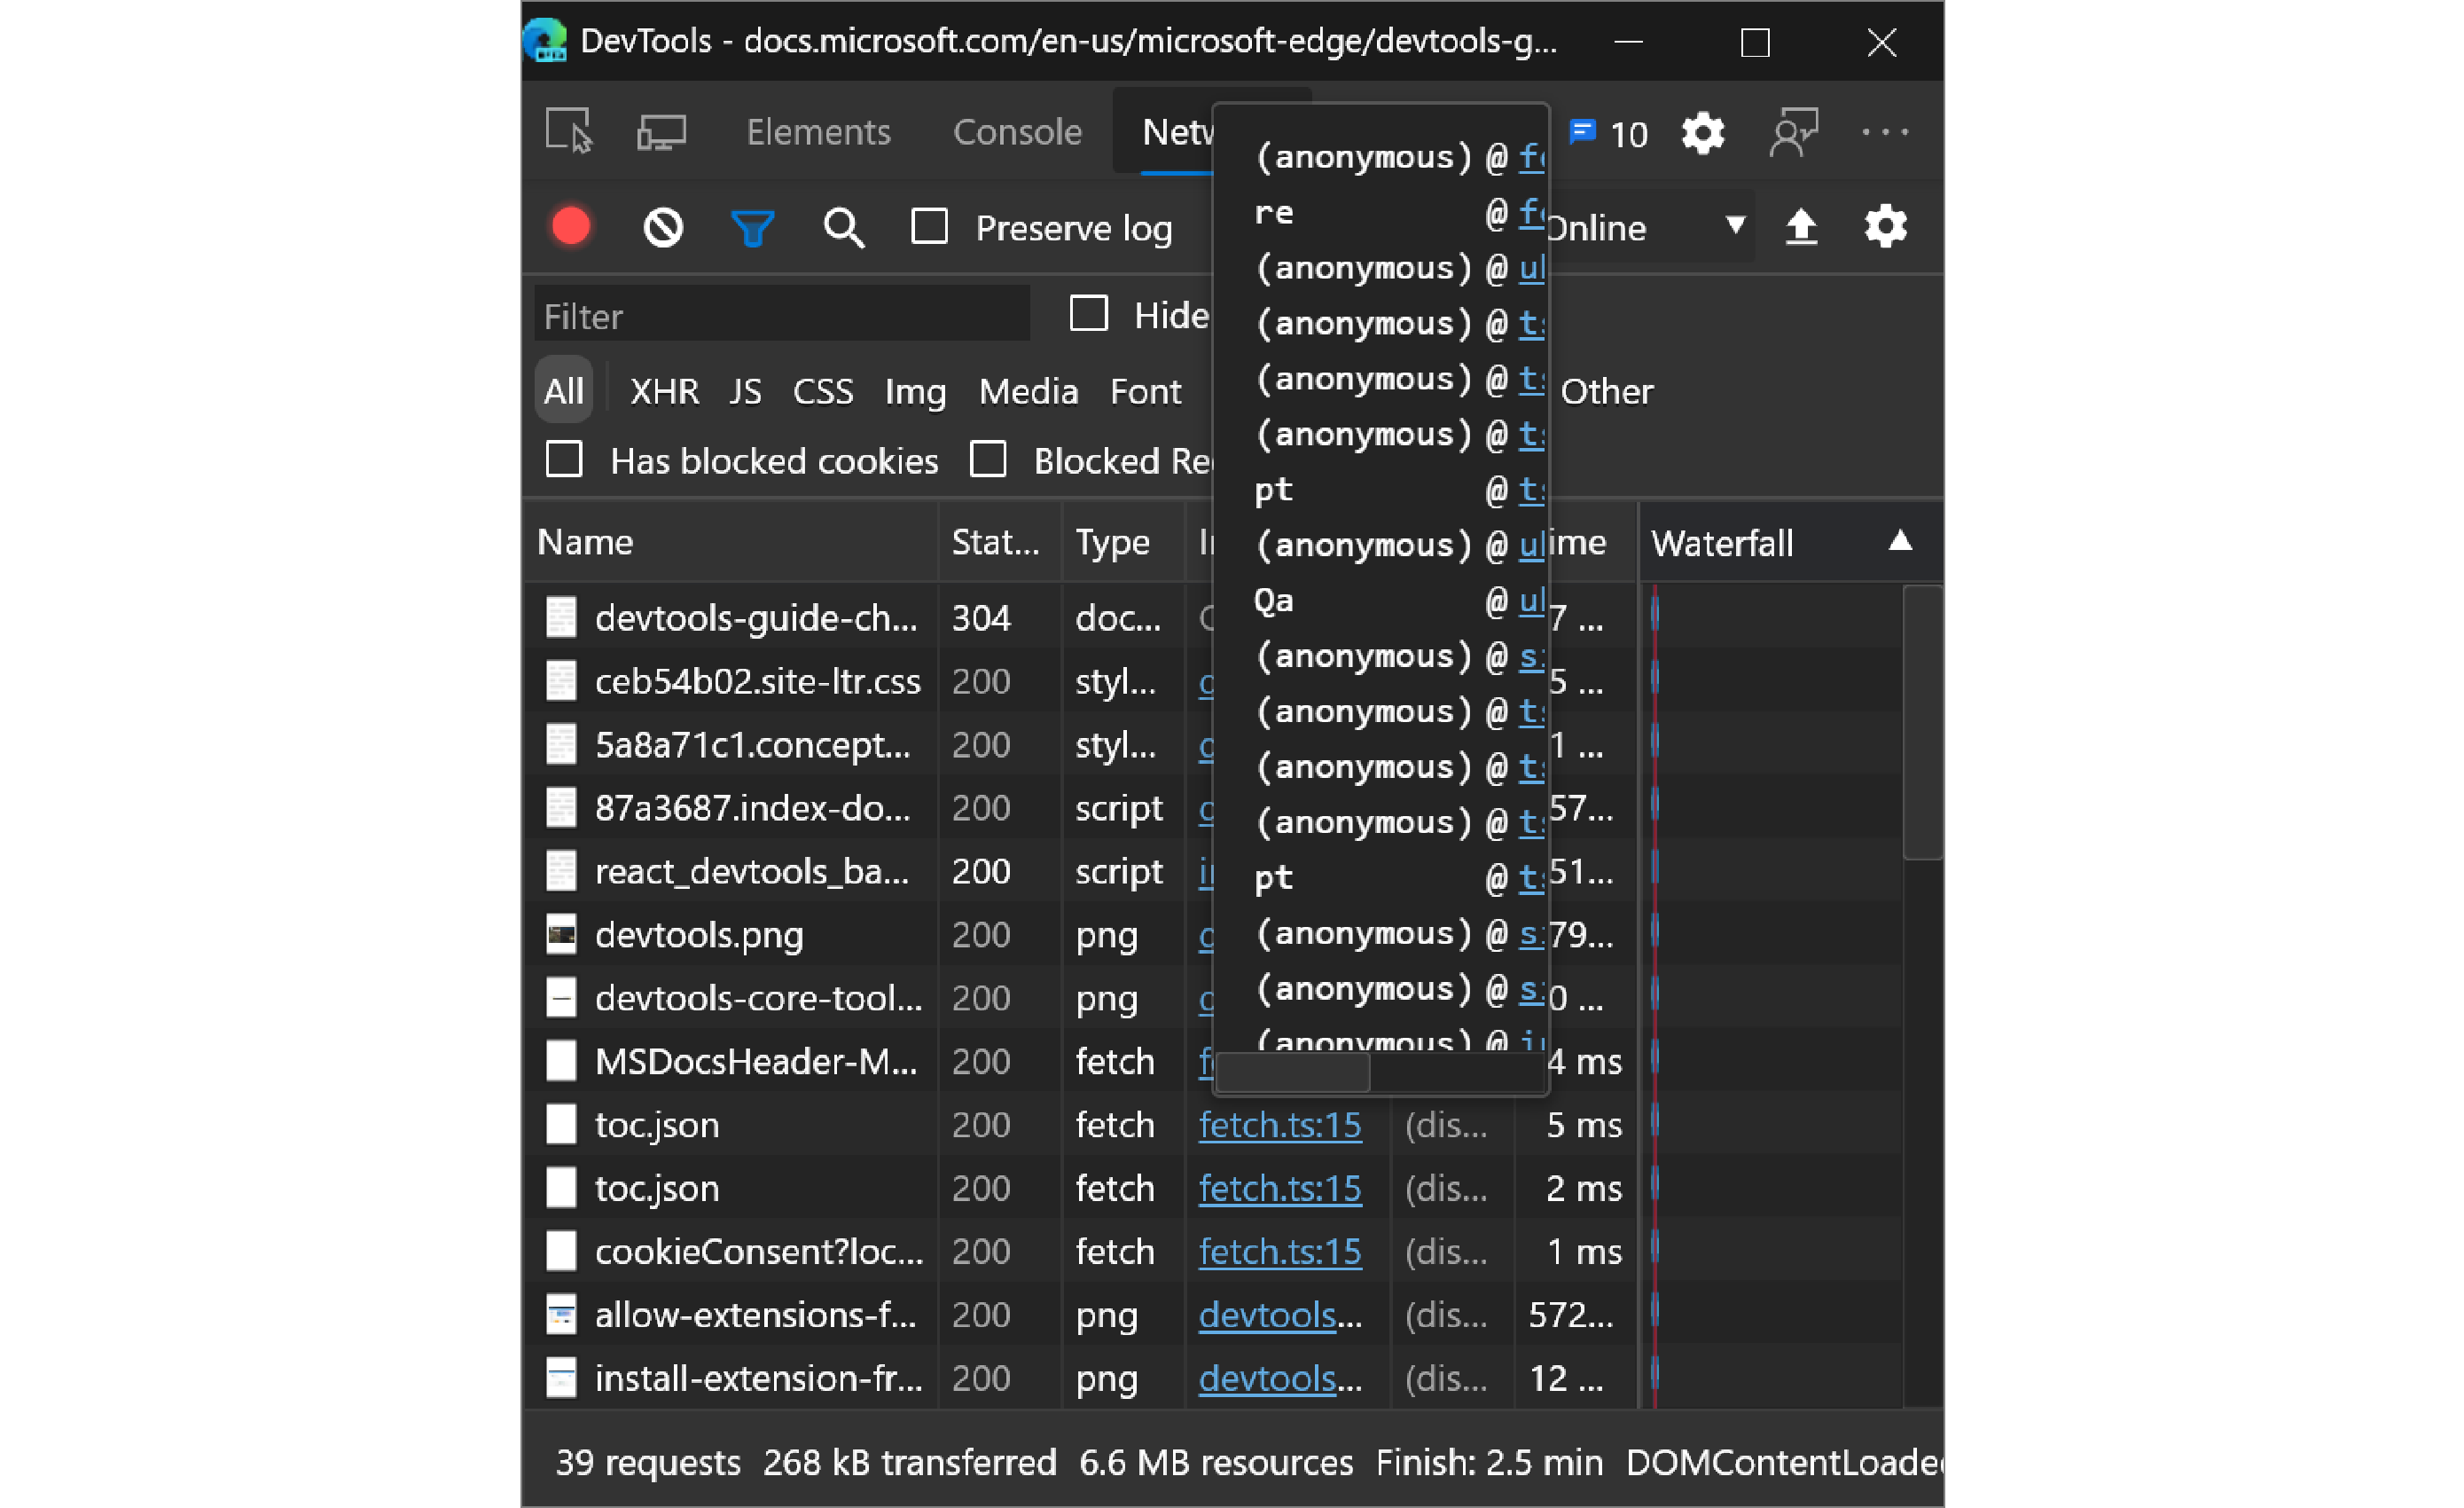Enable the Blocked Requests checkbox
The image size is (2464, 1508).
986,459
